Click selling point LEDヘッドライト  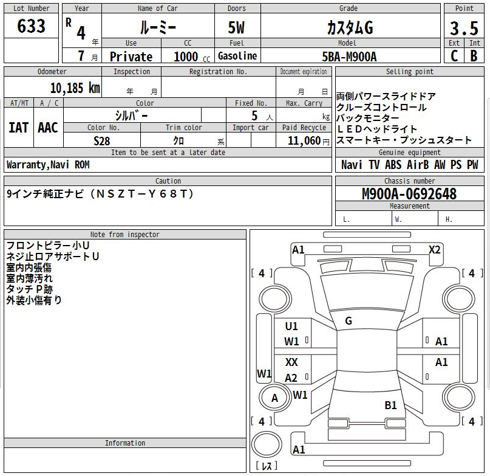click(x=377, y=129)
